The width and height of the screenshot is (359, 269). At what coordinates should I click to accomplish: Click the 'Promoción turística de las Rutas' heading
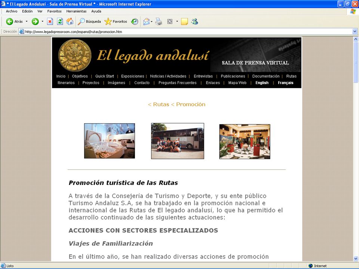123,183
